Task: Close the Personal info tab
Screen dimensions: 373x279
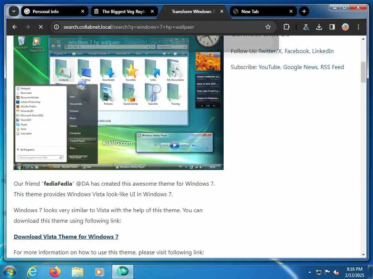Action: 83,11
